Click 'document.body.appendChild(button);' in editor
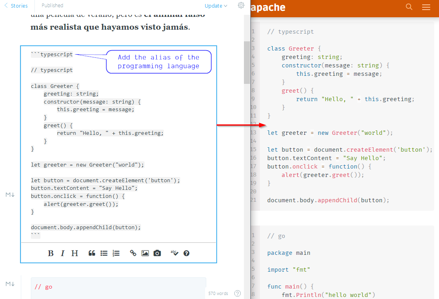 pyautogui.click(x=86, y=228)
